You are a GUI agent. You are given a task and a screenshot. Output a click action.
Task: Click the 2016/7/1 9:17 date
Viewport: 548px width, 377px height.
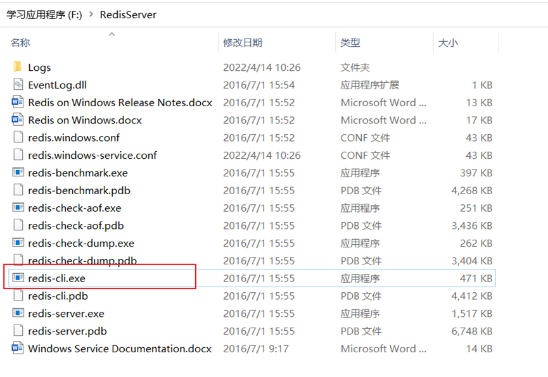[256, 349]
